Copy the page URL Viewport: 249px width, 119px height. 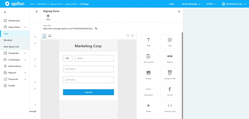tap(96, 29)
